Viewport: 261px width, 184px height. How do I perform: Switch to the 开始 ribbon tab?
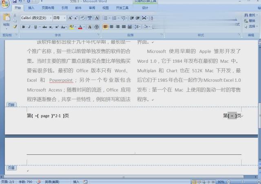tap(18, 8)
